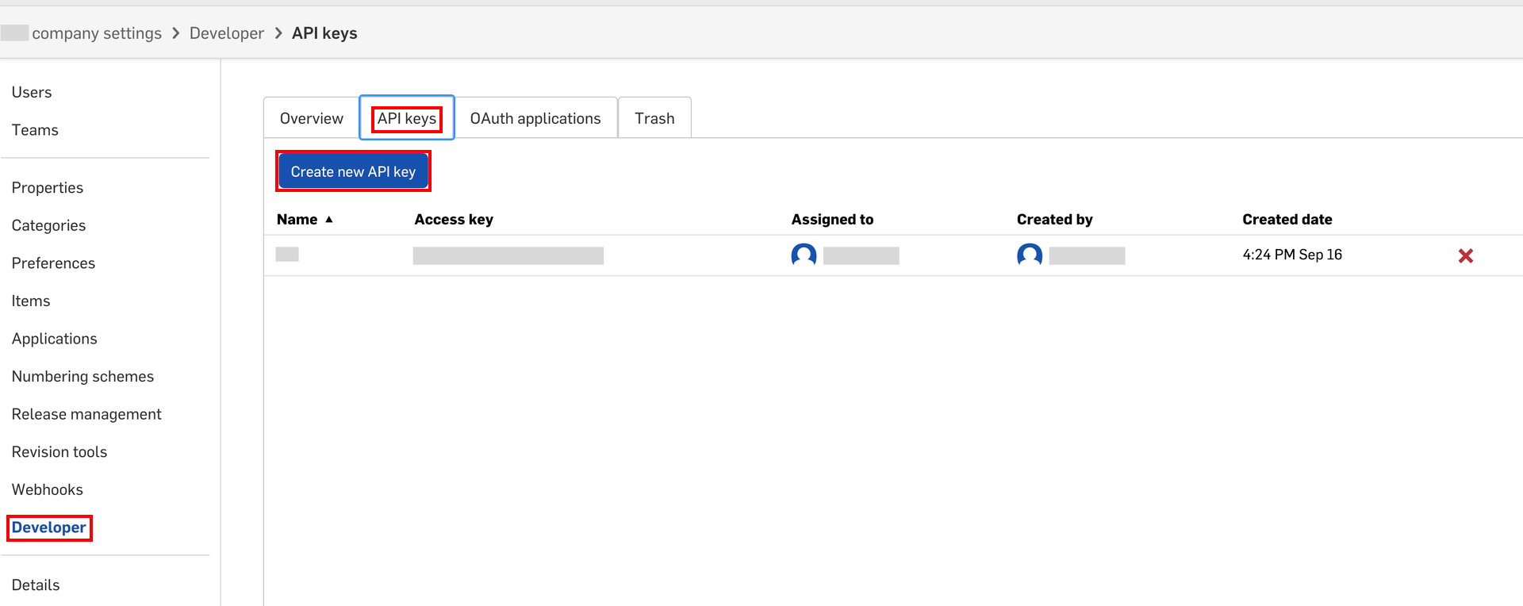This screenshot has width=1523, height=606.
Task: Open Numbering schemes settings
Action: 82,377
